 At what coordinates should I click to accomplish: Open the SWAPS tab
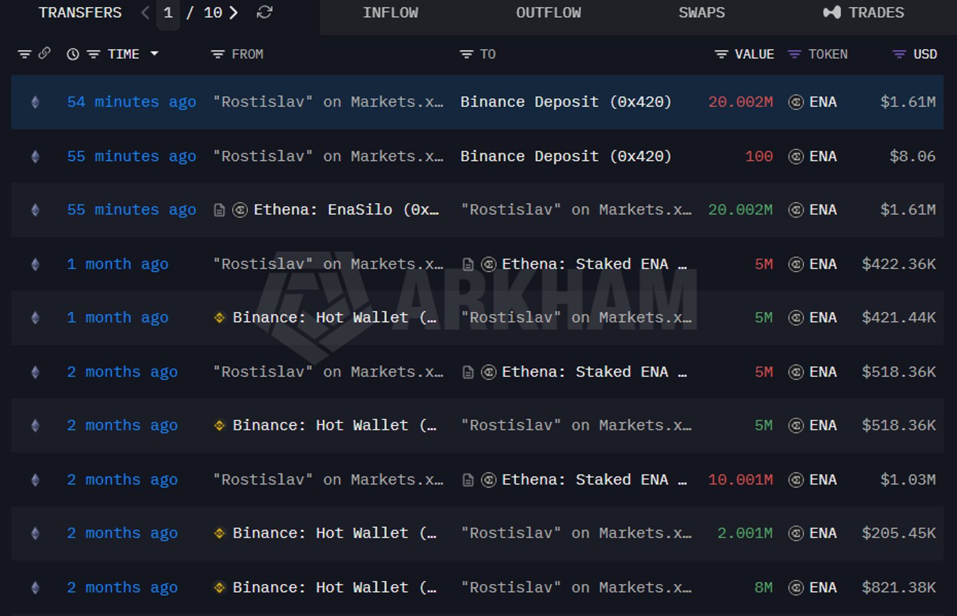click(702, 12)
